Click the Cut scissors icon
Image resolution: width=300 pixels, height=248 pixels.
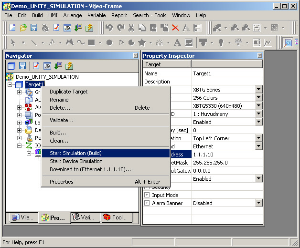pyautogui.click(x=131, y=28)
